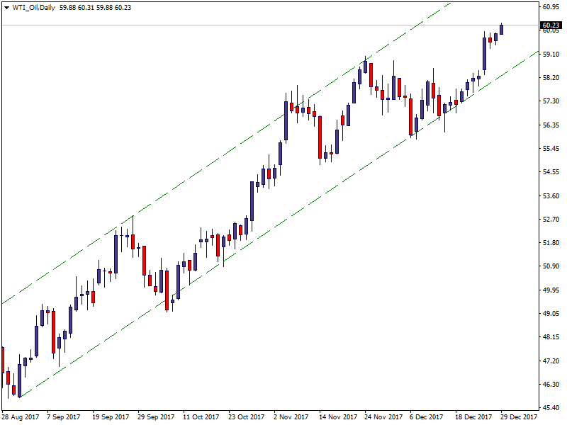567x425 pixels.
Task: Click the 50.90 price scale label
Action: tap(551, 266)
